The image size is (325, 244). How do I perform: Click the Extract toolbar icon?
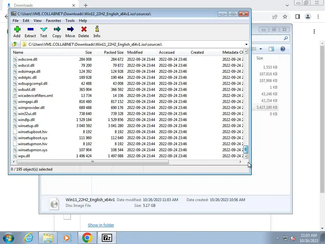30,32
